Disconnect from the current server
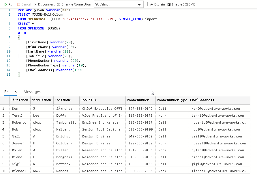Viewport: 257px width, 175px height. click(x=35, y=4)
